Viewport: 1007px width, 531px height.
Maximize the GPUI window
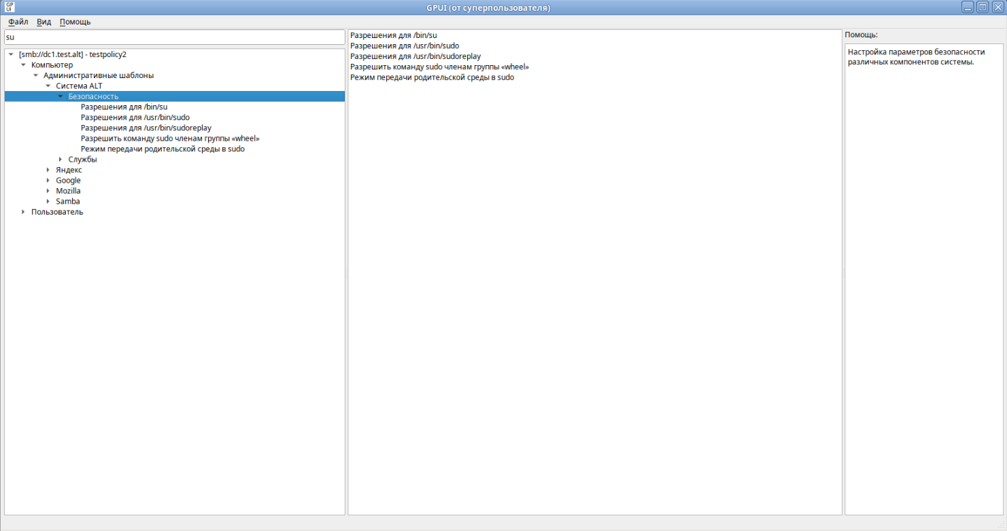click(x=983, y=7)
